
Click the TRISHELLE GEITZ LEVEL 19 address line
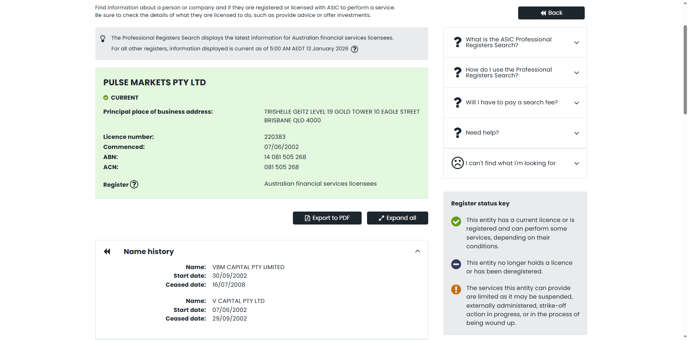click(x=342, y=112)
